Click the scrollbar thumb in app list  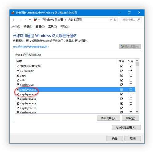(x=137, y=64)
